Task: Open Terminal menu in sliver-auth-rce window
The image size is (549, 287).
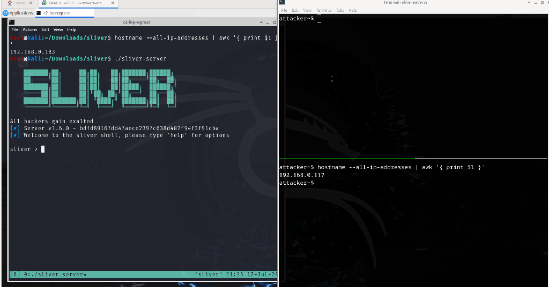Action: 323,11
